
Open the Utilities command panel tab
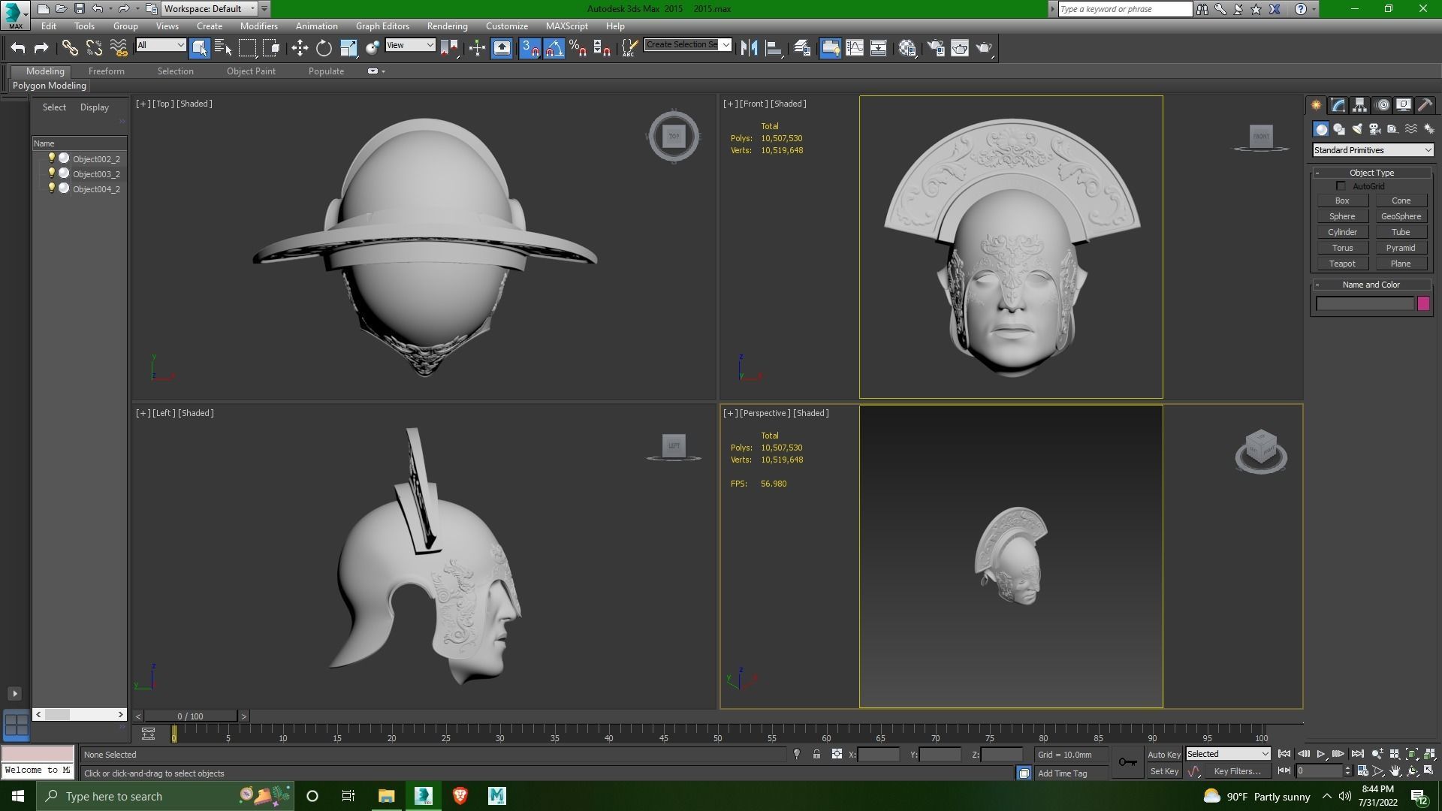[x=1425, y=105]
